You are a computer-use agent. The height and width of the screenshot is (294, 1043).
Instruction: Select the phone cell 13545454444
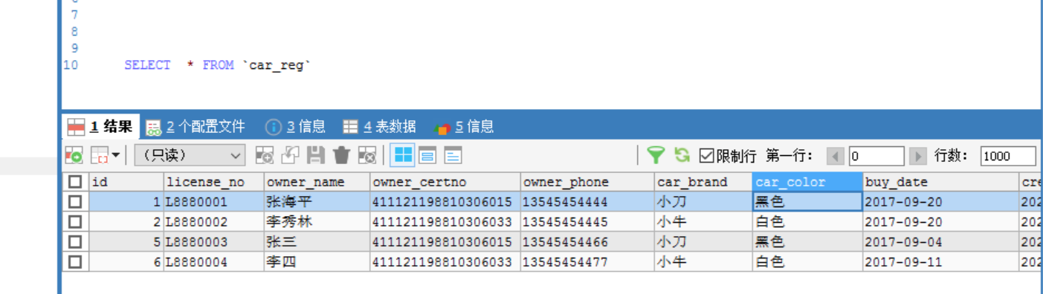[587, 202]
